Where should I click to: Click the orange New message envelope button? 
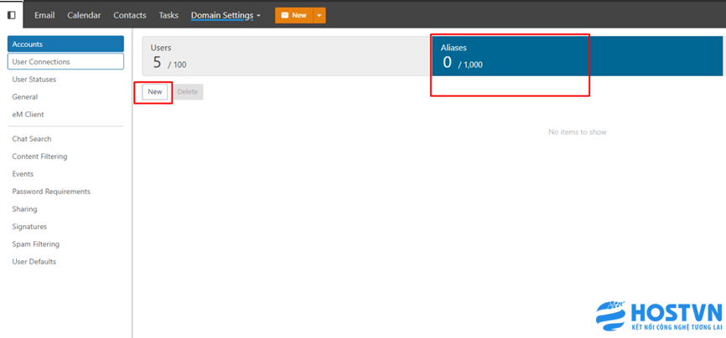[293, 15]
